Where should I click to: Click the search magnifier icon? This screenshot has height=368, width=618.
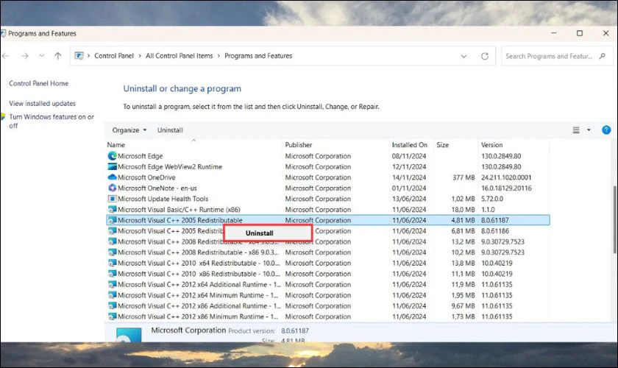603,56
